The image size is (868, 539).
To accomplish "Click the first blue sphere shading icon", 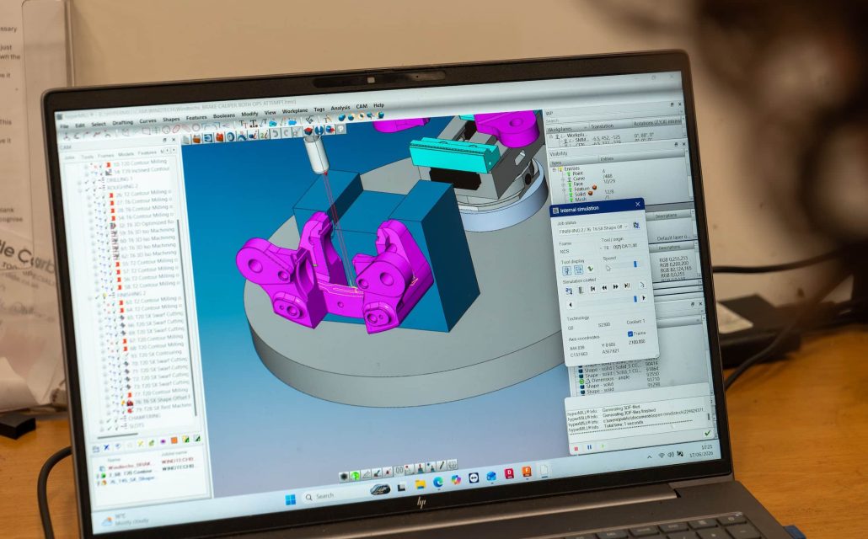I will click(341, 117).
